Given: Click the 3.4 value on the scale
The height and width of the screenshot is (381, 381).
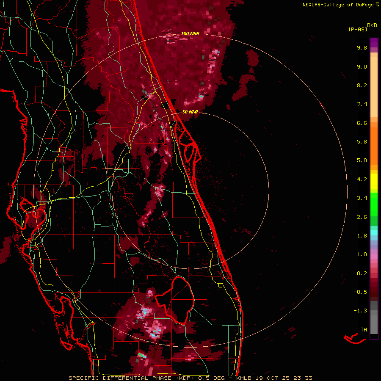Looking at the screenshot, I should 362,198.
